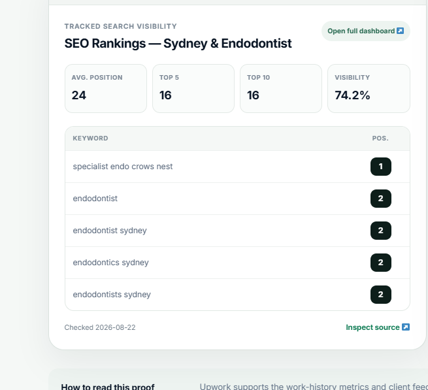Click position badge 1 for specialist endo

[x=381, y=167]
